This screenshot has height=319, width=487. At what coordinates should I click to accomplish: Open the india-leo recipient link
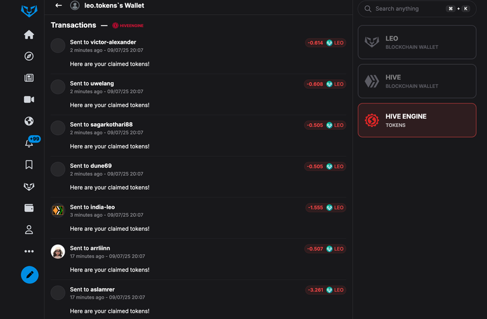click(x=103, y=207)
